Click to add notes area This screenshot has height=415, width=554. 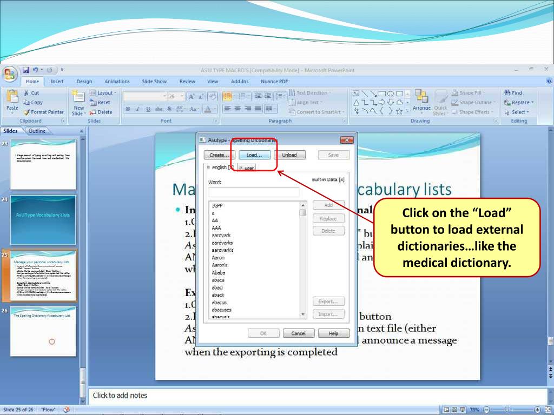(x=317, y=396)
